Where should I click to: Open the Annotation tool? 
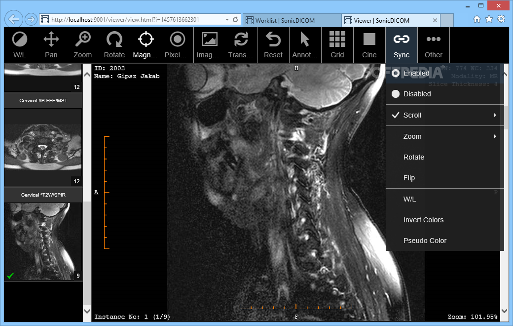tap(305, 45)
